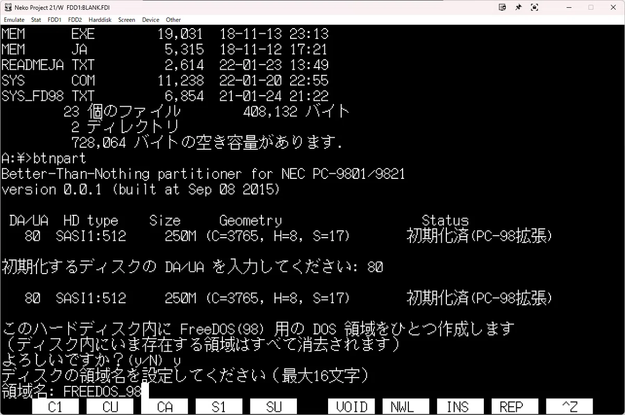Open the Screen menu
The image size is (625, 415).
127,20
